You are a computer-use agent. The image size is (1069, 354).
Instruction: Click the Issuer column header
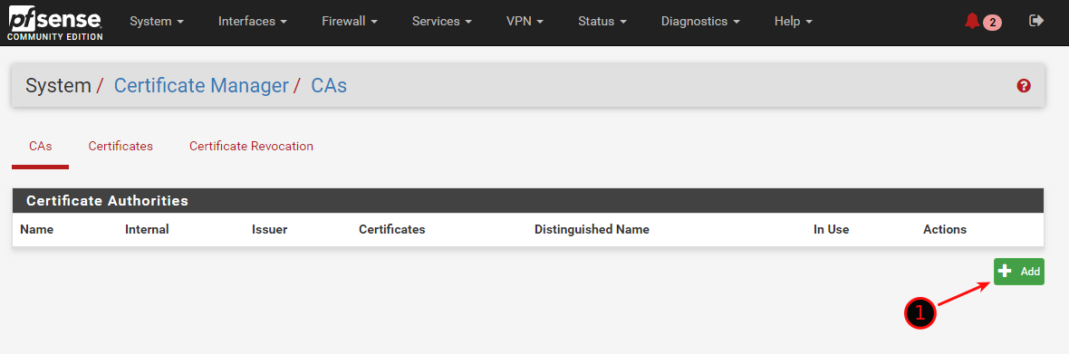tap(269, 229)
